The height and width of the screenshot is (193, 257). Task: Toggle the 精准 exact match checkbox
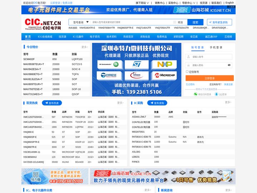pos(175,22)
